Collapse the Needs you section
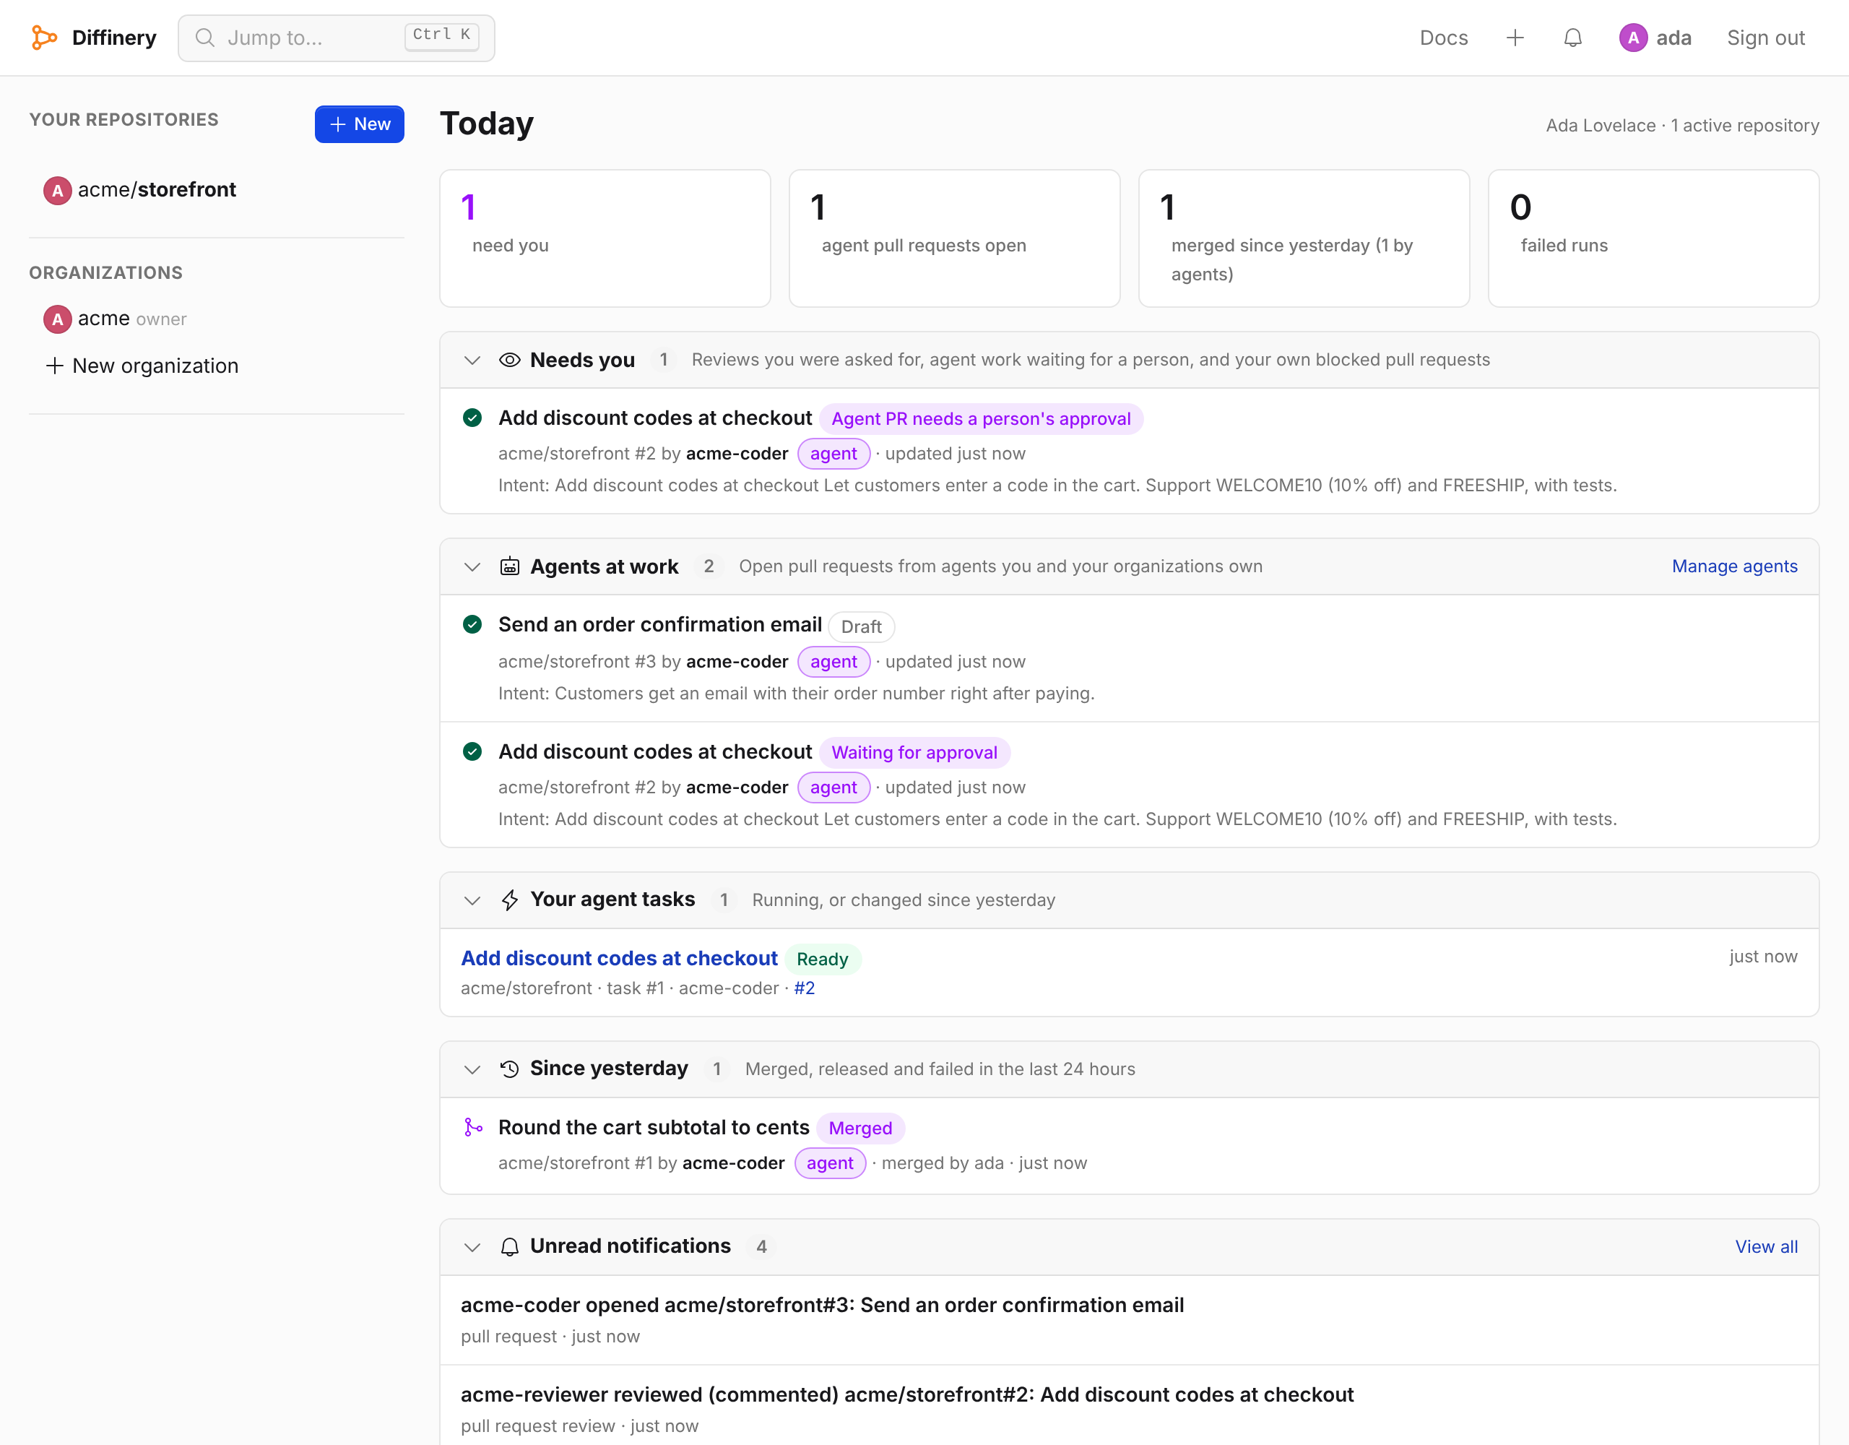Image resolution: width=1849 pixels, height=1445 pixels. click(x=472, y=360)
